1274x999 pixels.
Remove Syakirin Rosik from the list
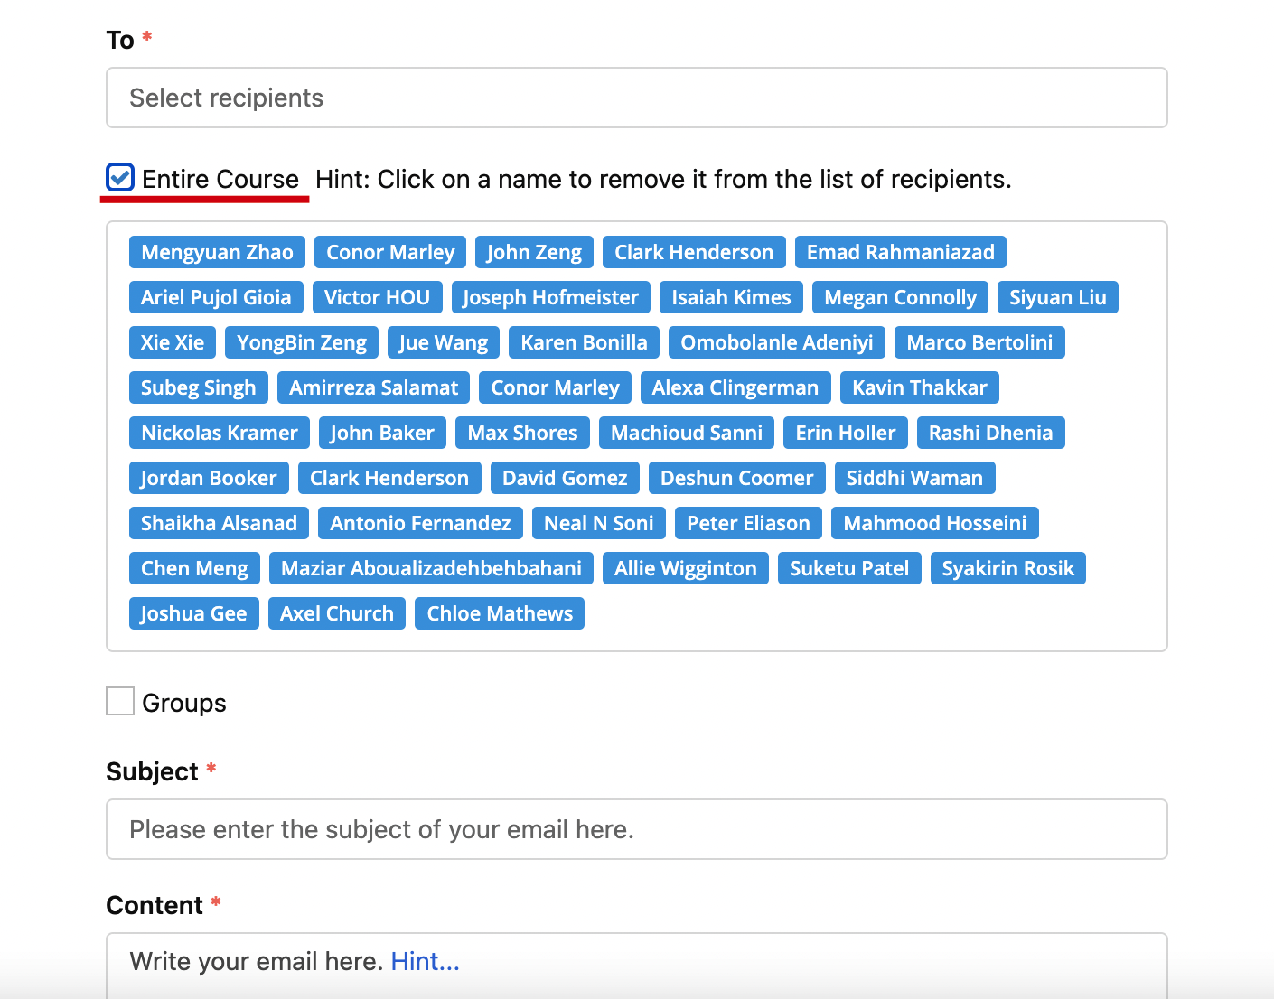[1008, 568]
